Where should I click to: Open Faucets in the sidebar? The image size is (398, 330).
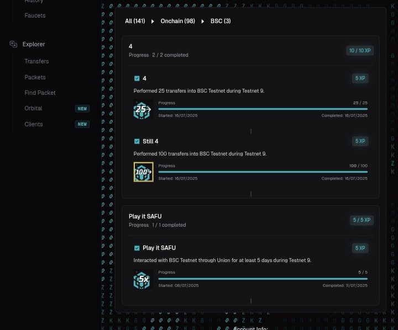(35, 15)
